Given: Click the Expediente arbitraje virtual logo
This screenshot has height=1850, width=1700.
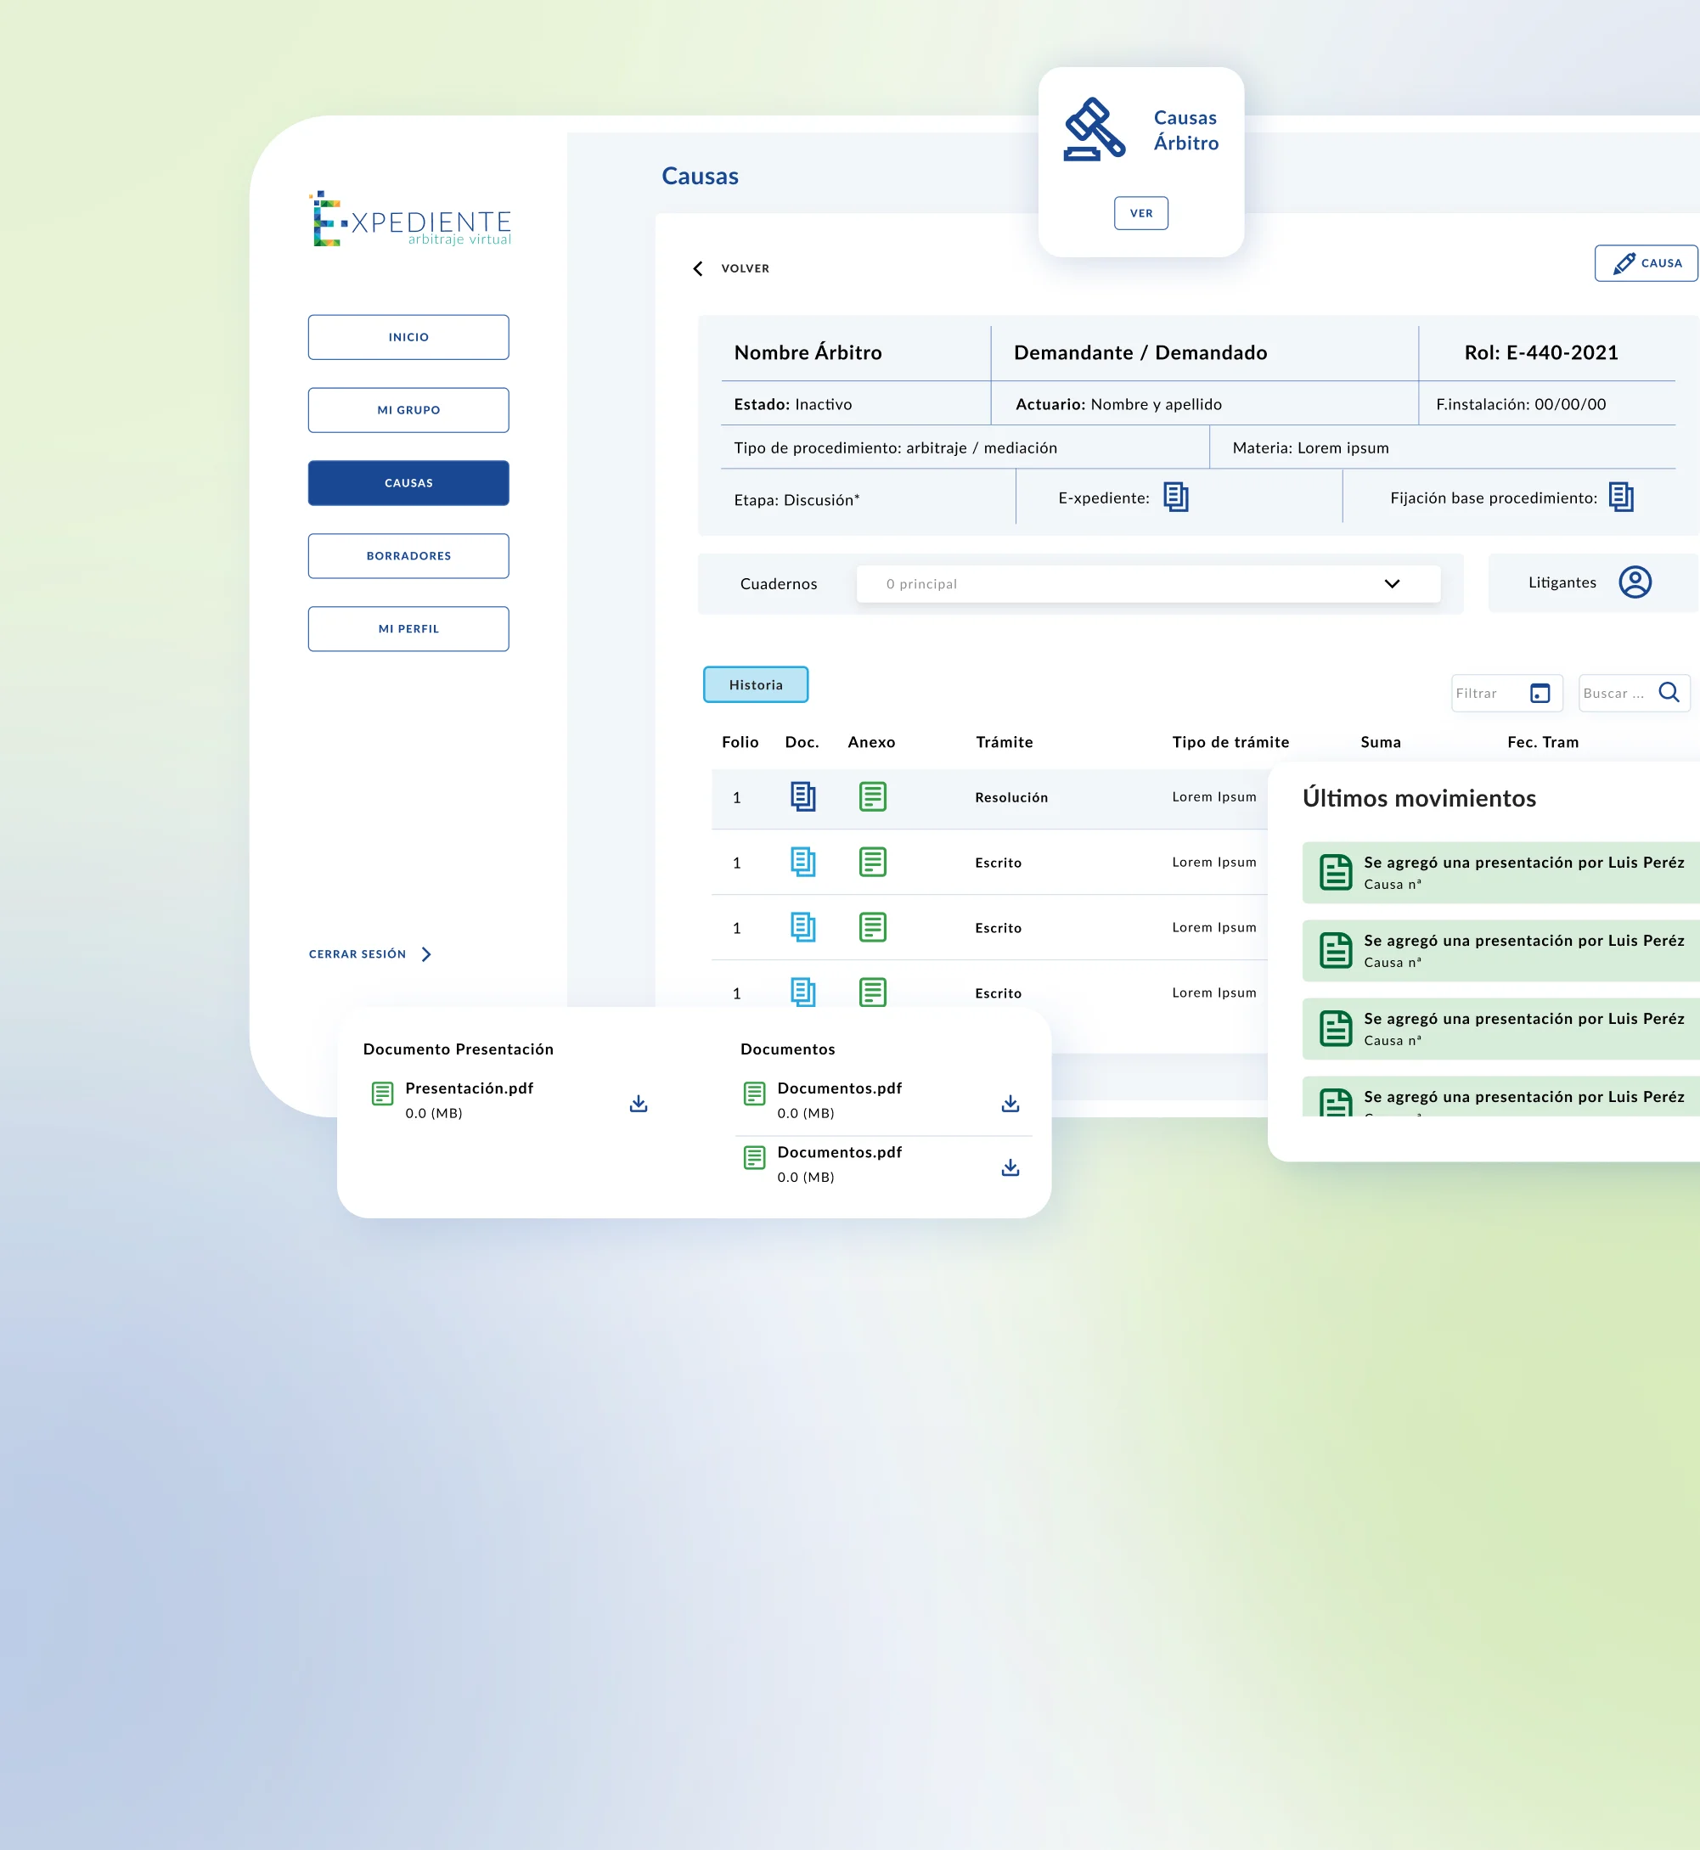Looking at the screenshot, I should point(409,219).
